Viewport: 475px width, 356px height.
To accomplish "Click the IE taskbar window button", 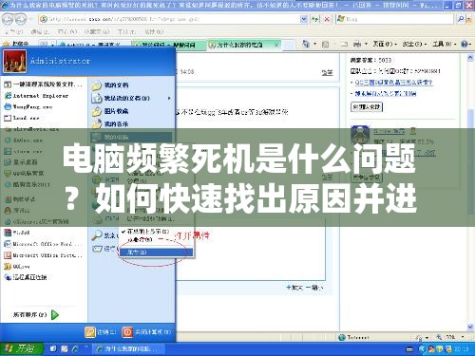I will pyautogui.click(x=128, y=349).
